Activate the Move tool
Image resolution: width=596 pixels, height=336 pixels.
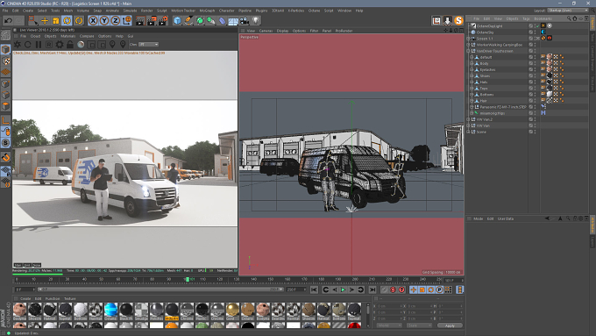45,20
